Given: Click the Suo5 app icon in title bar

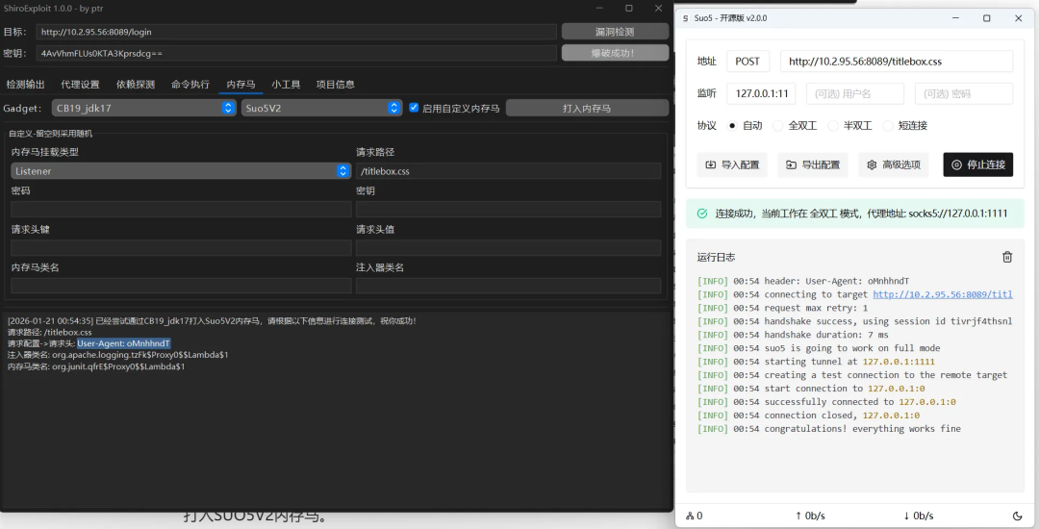Looking at the screenshot, I should click(685, 18).
